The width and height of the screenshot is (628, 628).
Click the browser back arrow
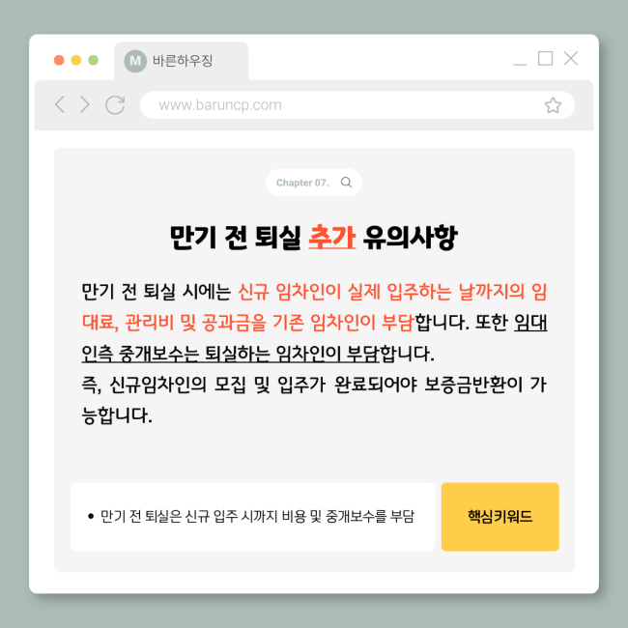point(60,104)
